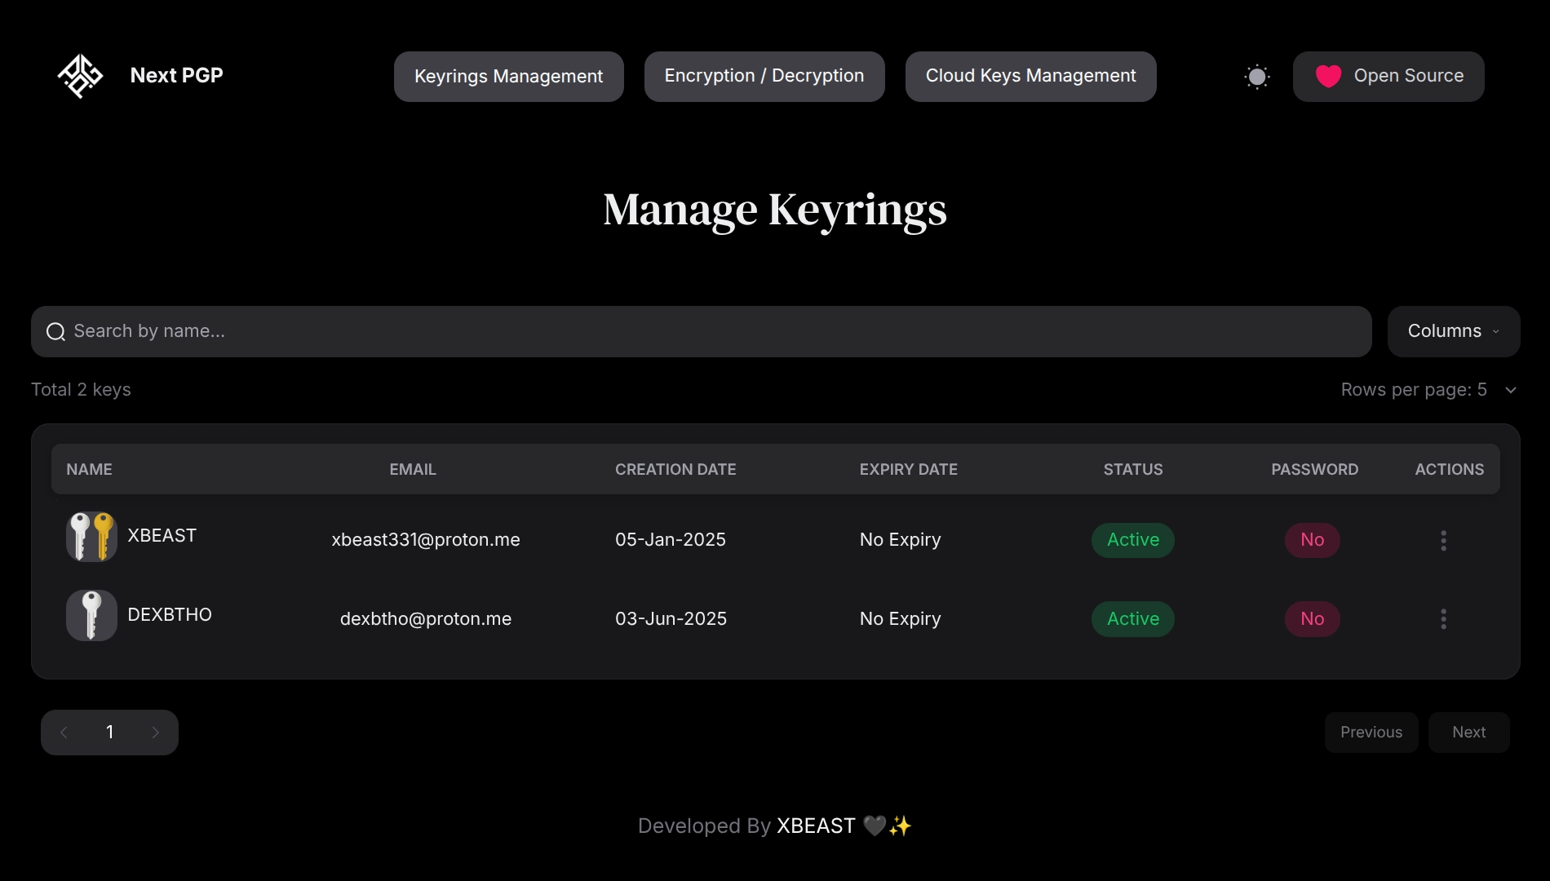Viewport: 1550px width, 881px height.
Task: Click XBEAST double-key avatar icon
Action: coord(91,537)
